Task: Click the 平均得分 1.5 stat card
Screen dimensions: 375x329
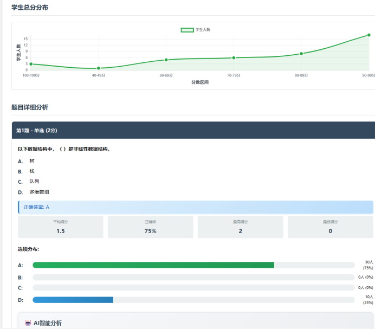Action: [x=61, y=227]
